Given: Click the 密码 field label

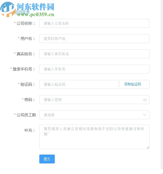Looking at the screenshot, I should [x=28, y=100].
